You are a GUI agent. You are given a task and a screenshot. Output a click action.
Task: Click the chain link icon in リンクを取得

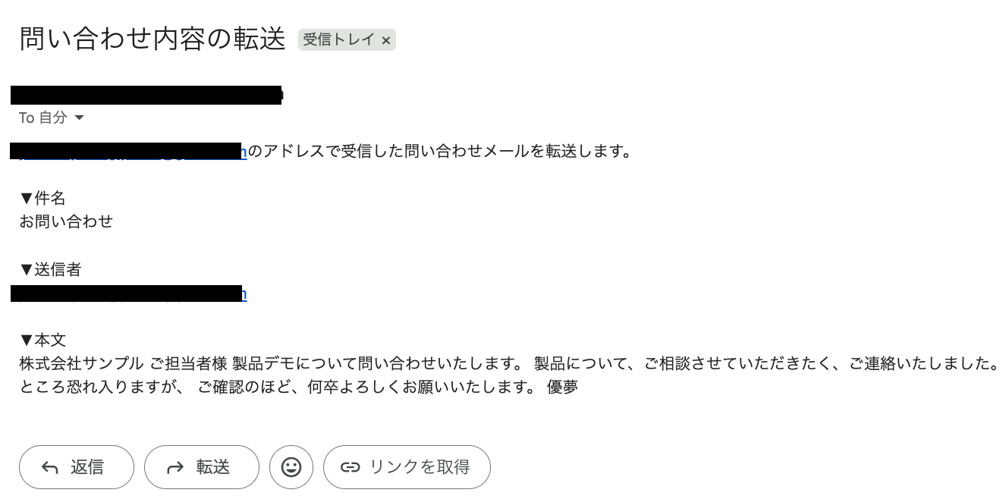tap(350, 467)
